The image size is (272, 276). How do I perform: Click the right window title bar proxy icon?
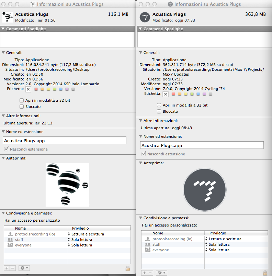coord(170,4)
